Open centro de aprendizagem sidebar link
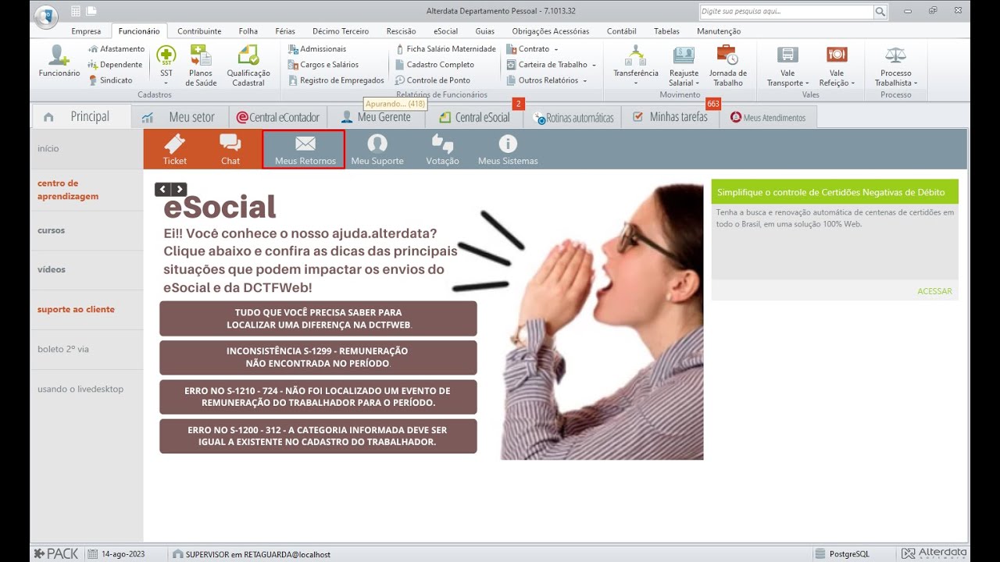 (x=68, y=190)
